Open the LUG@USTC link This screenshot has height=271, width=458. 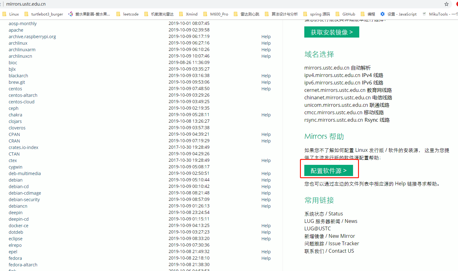[x=318, y=228]
